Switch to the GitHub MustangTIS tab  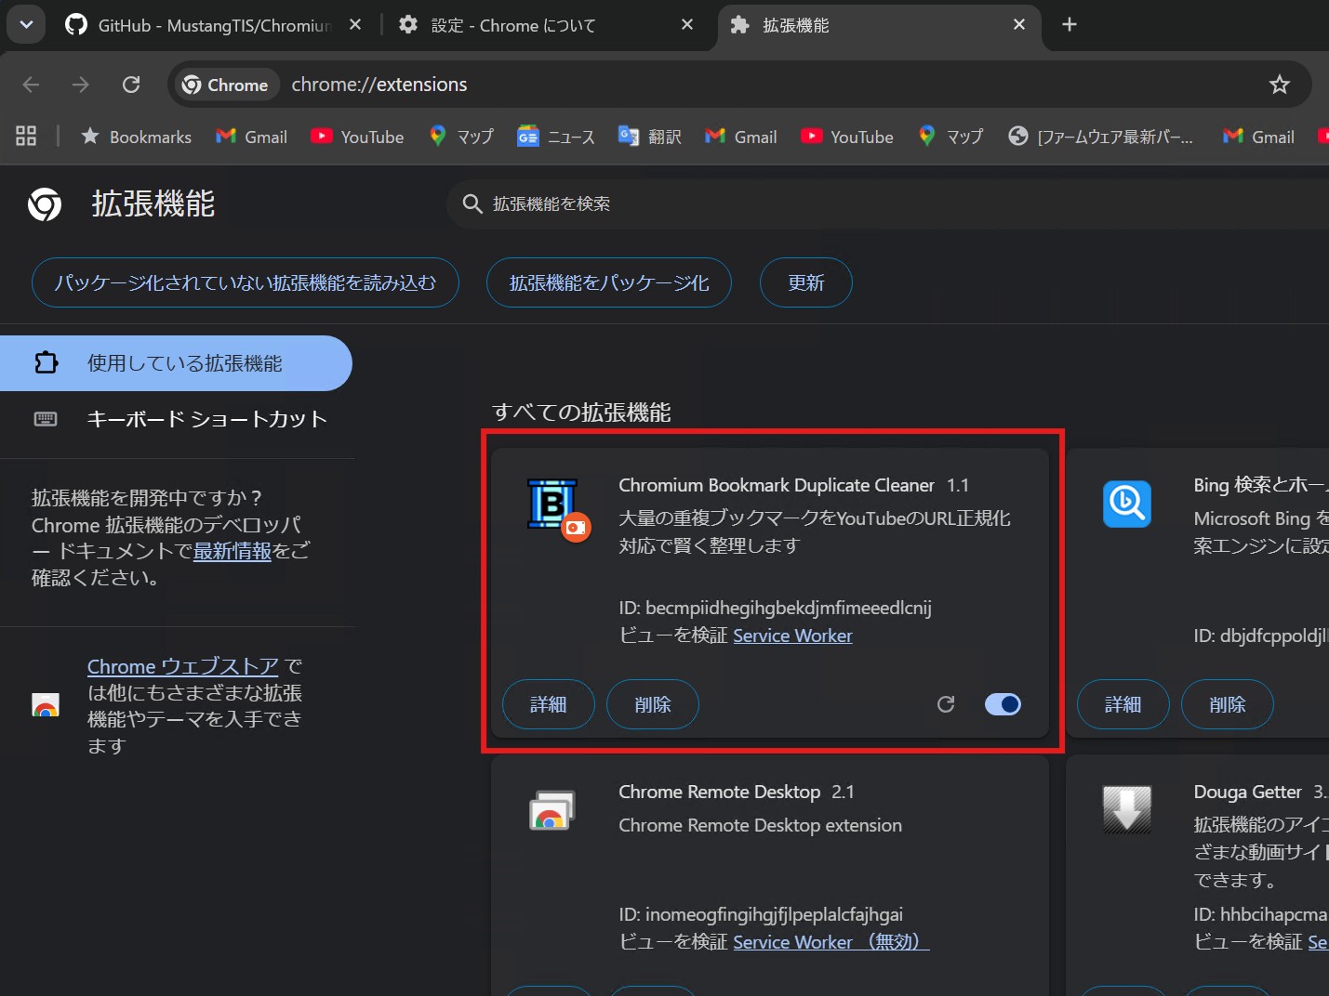214,25
